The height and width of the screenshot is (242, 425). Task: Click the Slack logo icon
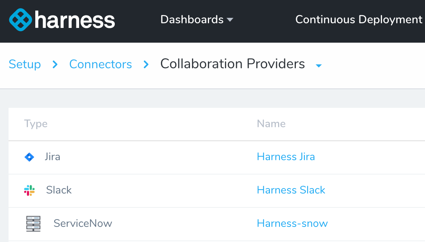point(29,190)
